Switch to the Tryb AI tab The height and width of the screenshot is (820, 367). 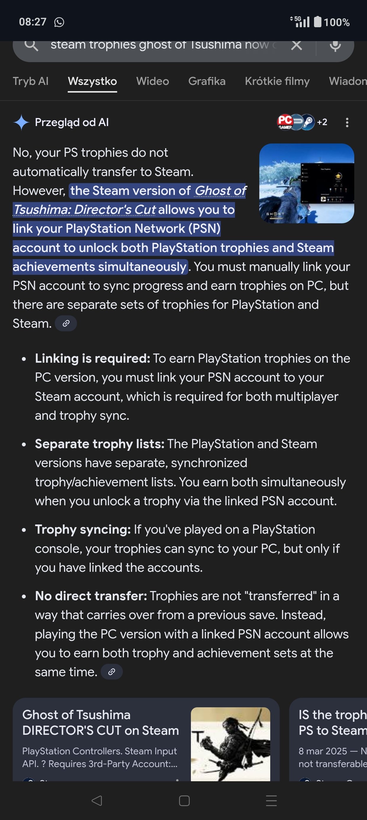click(x=30, y=81)
